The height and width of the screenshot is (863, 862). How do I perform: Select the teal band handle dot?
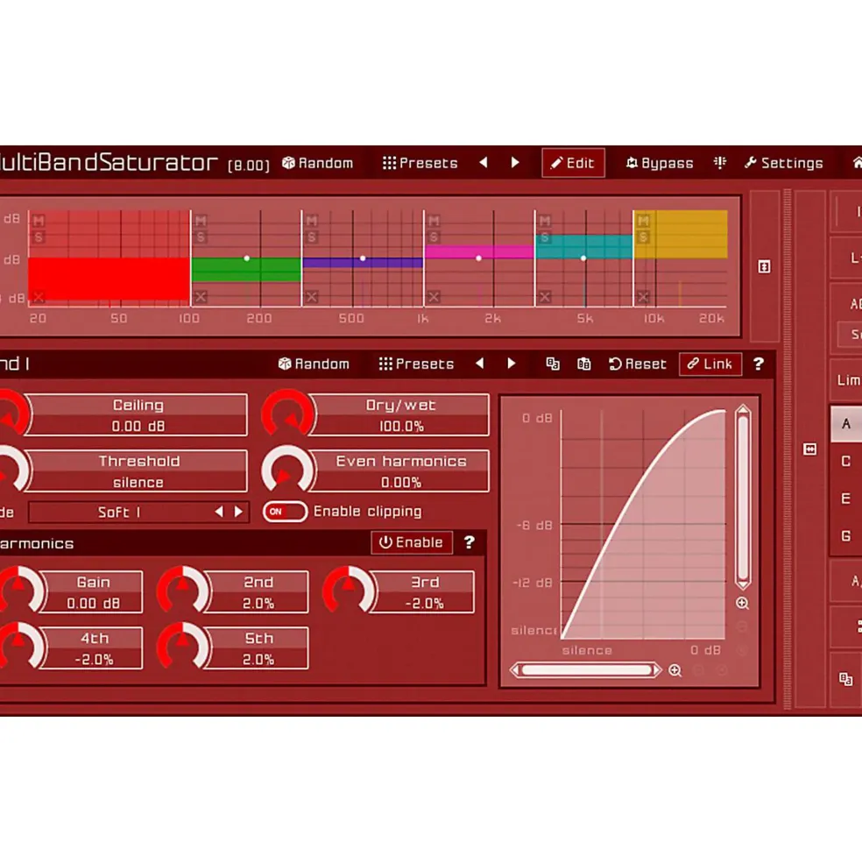click(583, 258)
